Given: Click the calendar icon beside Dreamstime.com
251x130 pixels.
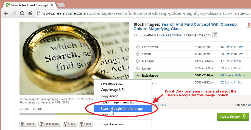Looking at the screenshot, I should click(215, 35).
